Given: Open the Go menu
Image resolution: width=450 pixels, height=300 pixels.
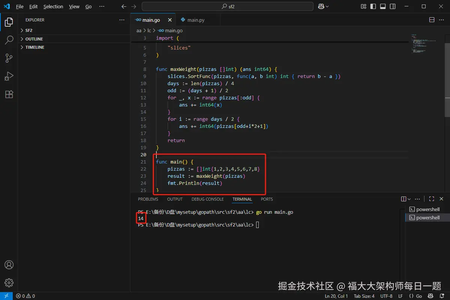Looking at the screenshot, I should pos(88,6).
